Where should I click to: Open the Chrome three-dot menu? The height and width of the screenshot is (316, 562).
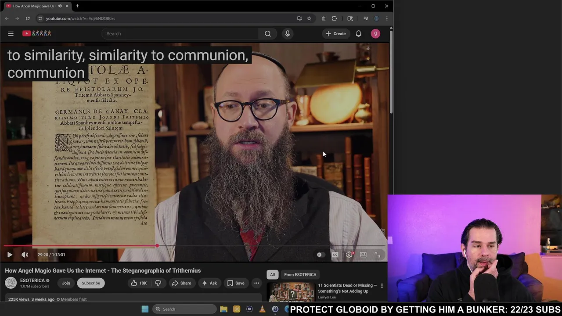[x=387, y=18]
